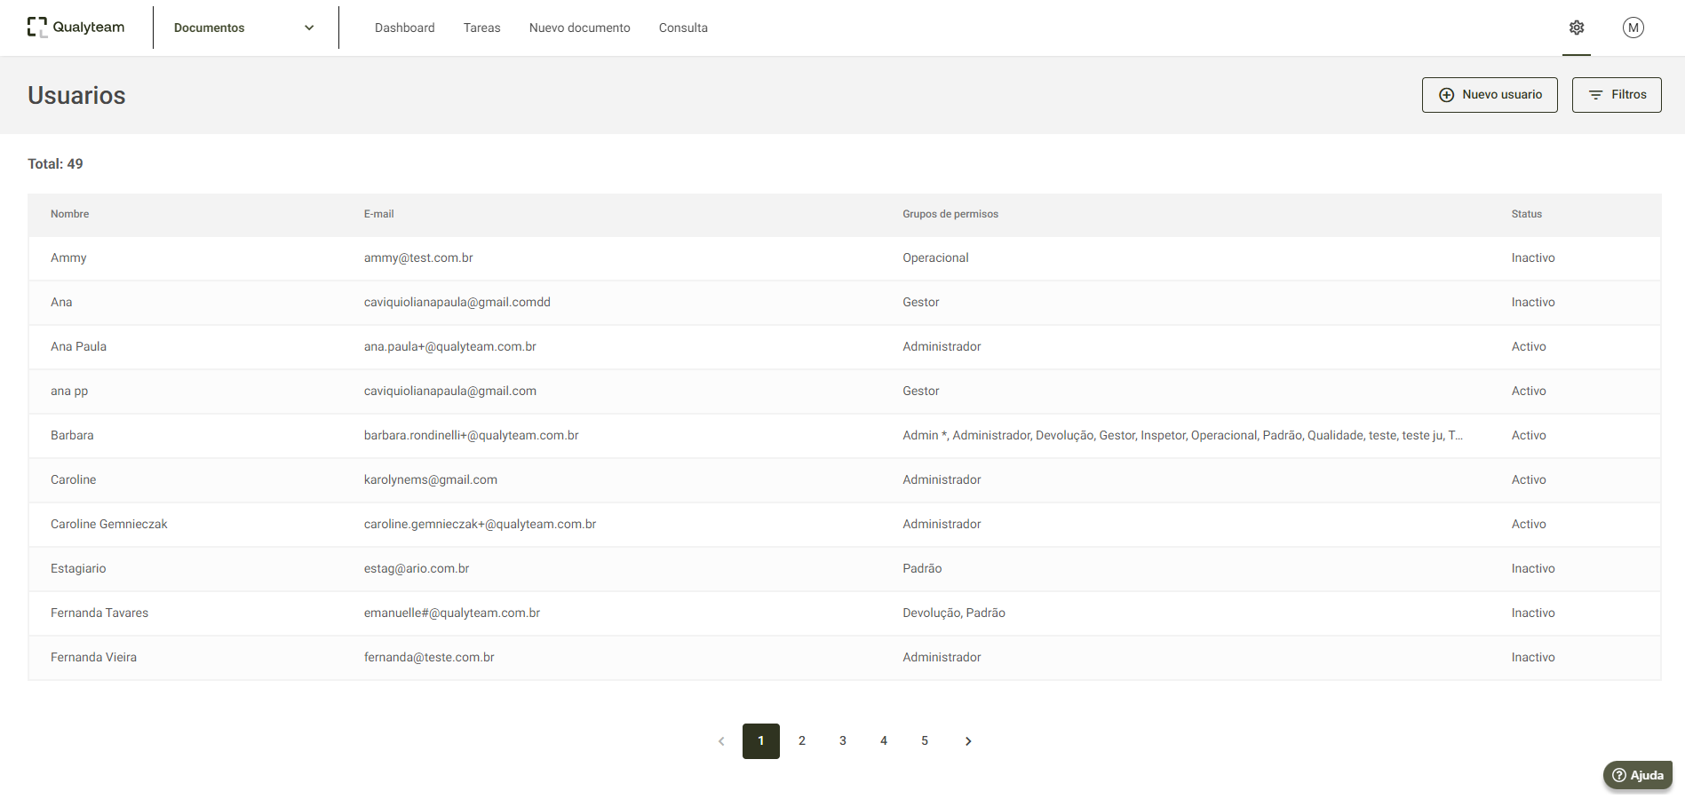Go to next page arrow
1685x799 pixels.
coord(968,741)
